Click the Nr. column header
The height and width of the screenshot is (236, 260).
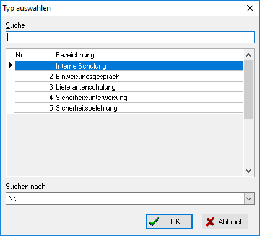(34, 55)
